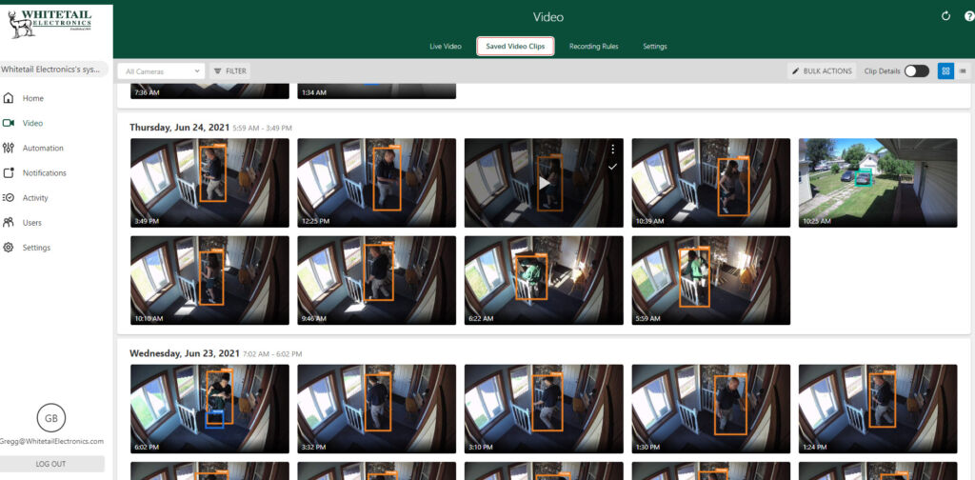
Task: Open the Recording Rules tab
Action: [594, 46]
